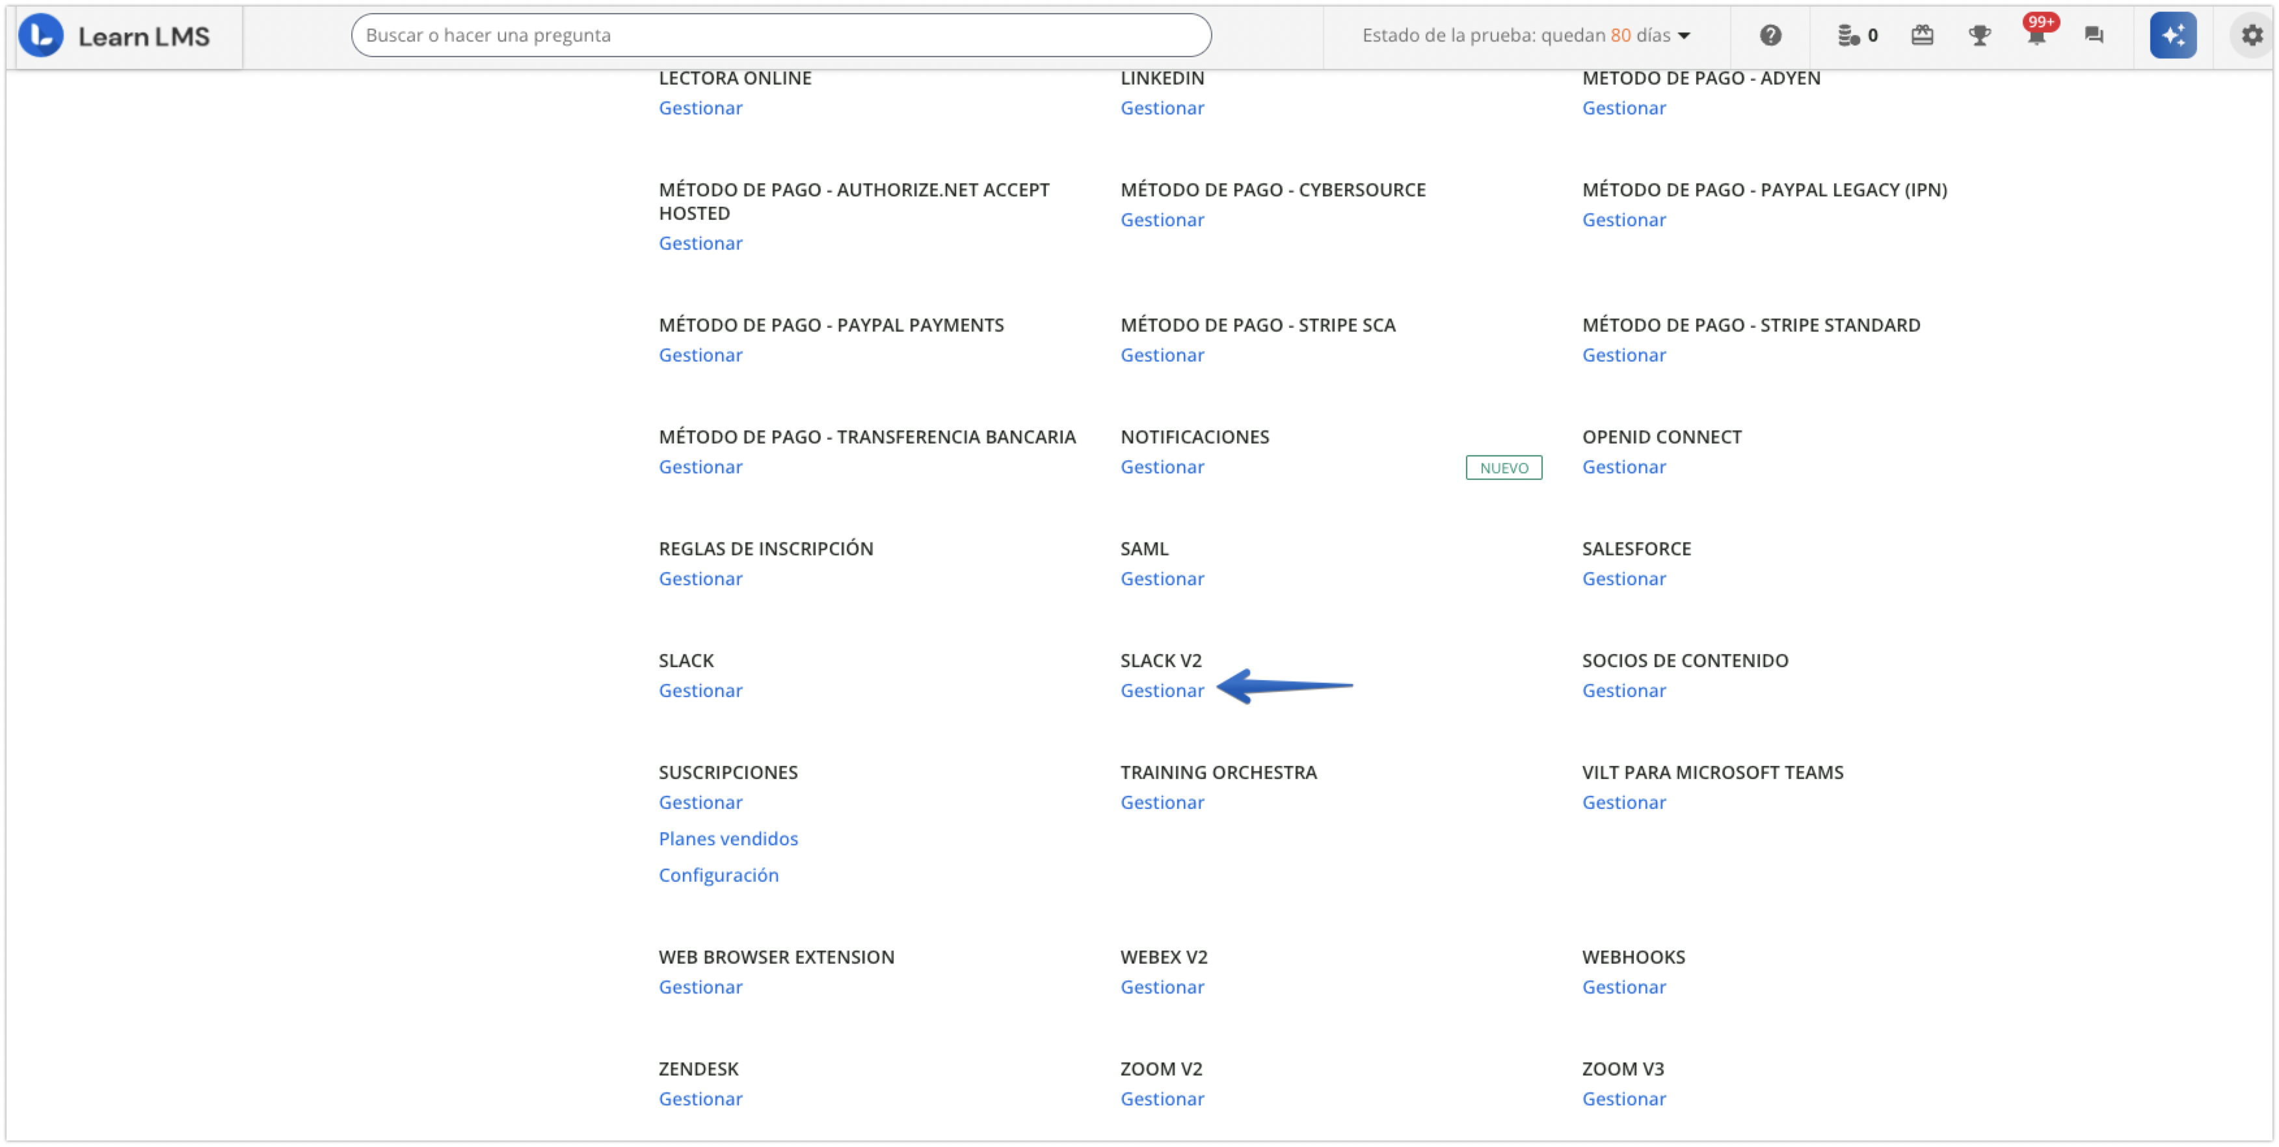Screen dimensions: 2279x1147
Task: Click the blue AI sparkle button
Action: tap(2172, 35)
